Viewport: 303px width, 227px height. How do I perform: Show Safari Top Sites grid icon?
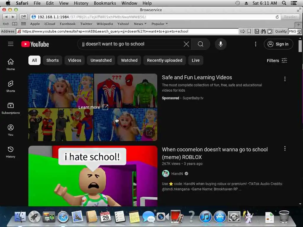pyautogui.click(x=24, y=24)
